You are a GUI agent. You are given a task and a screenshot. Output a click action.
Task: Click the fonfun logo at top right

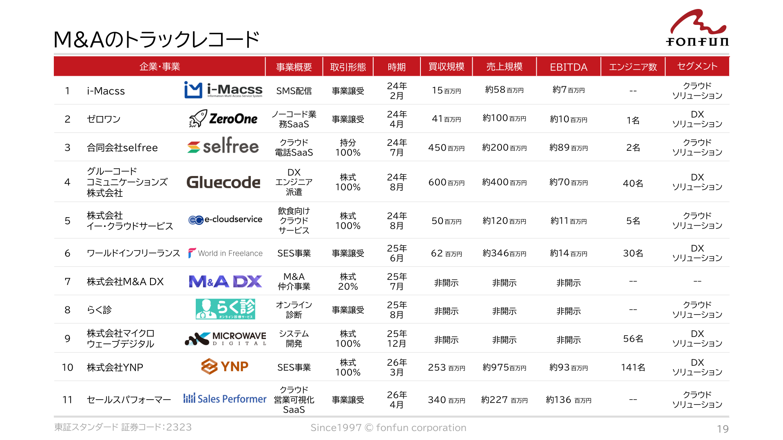697,28
